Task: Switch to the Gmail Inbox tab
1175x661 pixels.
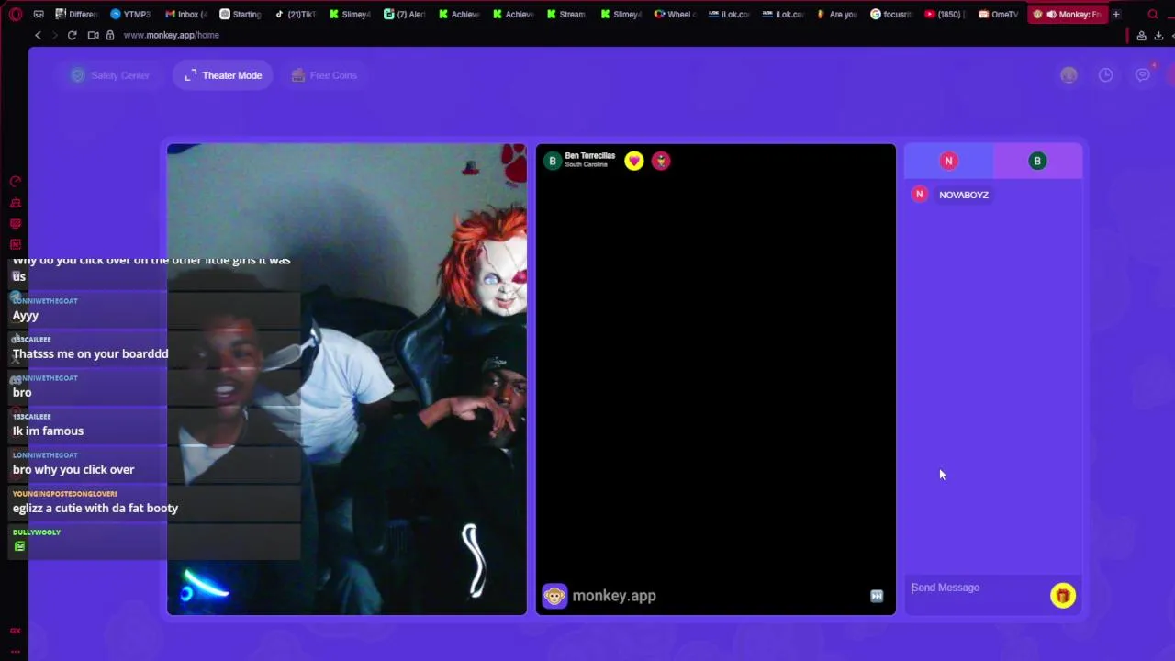Action: click(x=185, y=14)
